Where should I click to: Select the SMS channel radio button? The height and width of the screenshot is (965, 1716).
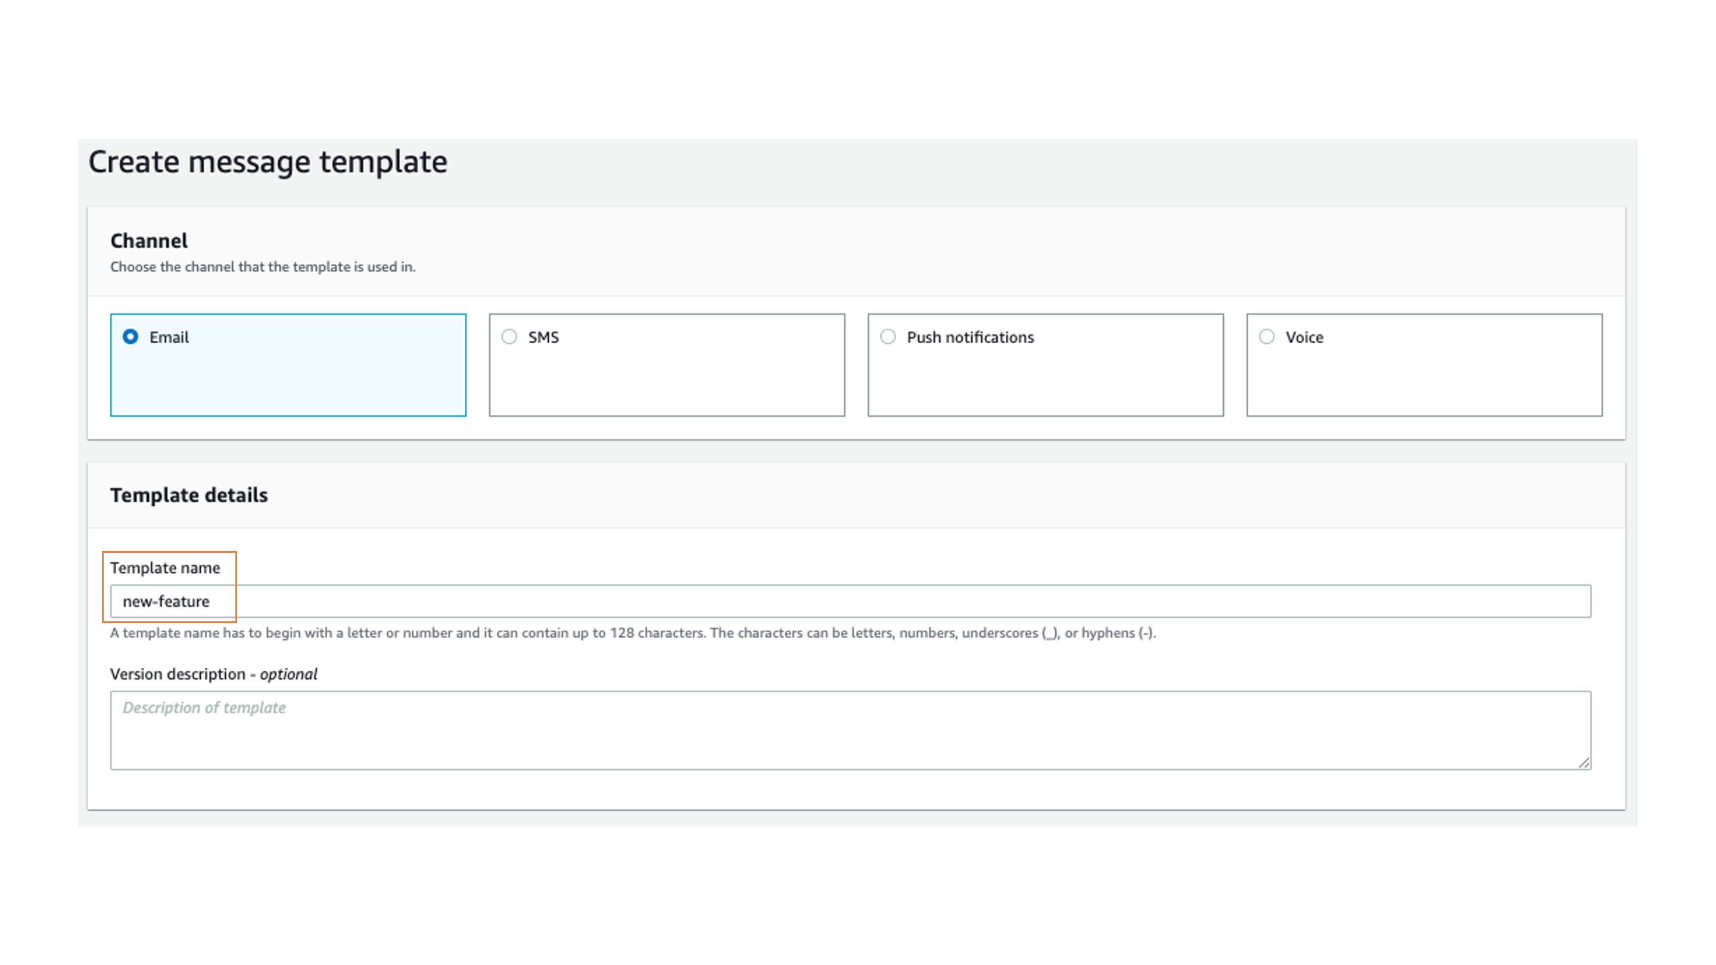tap(509, 337)
